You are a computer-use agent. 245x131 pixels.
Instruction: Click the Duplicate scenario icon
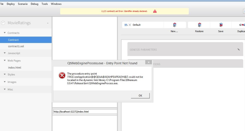tap(241, 25)
